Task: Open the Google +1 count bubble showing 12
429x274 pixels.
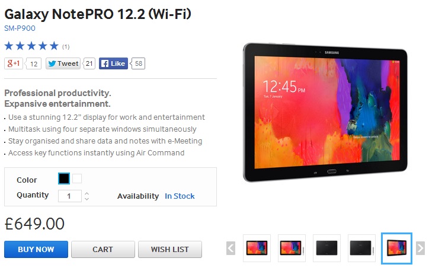Action: tap(33, 64)
